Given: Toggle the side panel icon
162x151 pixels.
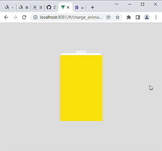Looking at the screenshot, I should coord(138,17).
